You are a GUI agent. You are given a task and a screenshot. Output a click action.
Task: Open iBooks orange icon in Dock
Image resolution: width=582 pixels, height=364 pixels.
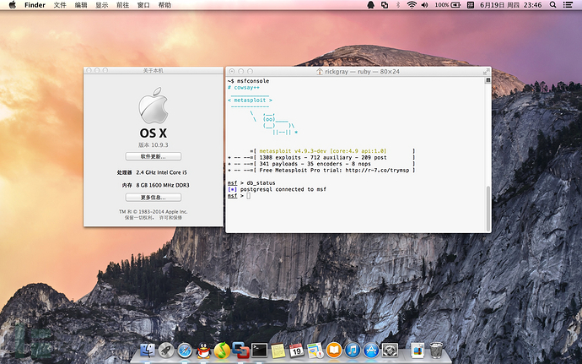[334, 350]
